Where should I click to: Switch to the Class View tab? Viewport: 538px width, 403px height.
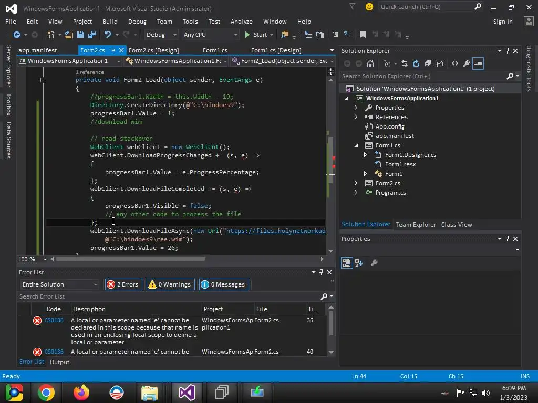457,225
